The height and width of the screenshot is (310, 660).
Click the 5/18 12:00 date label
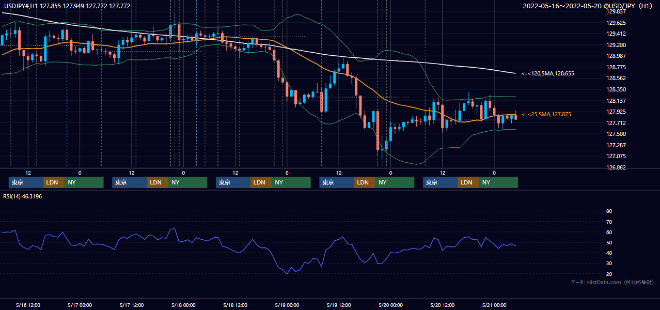pyautogui.click(x=235, y=305)
